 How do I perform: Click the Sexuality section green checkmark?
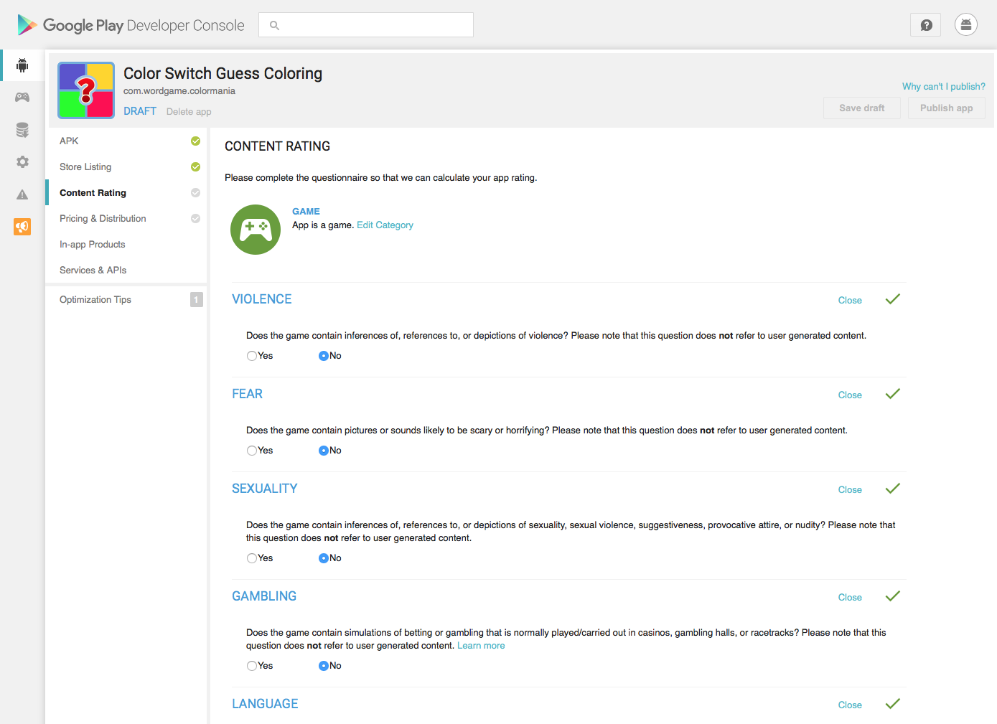(892, 489)
